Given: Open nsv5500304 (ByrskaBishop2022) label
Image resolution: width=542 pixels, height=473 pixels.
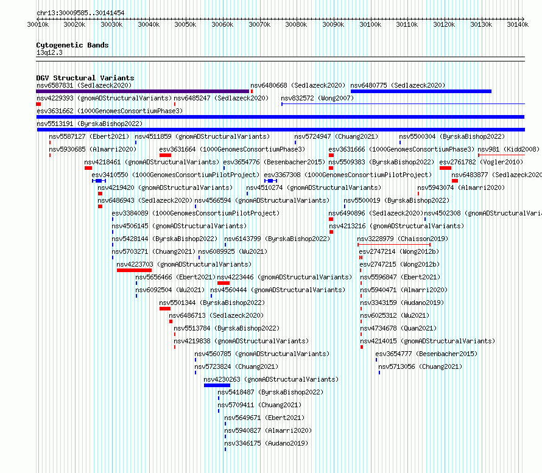Looking at the screenshot, I should (452, 136).
